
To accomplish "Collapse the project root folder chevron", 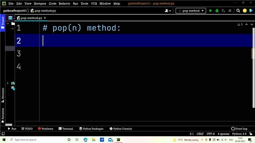I will coord(8,24).
